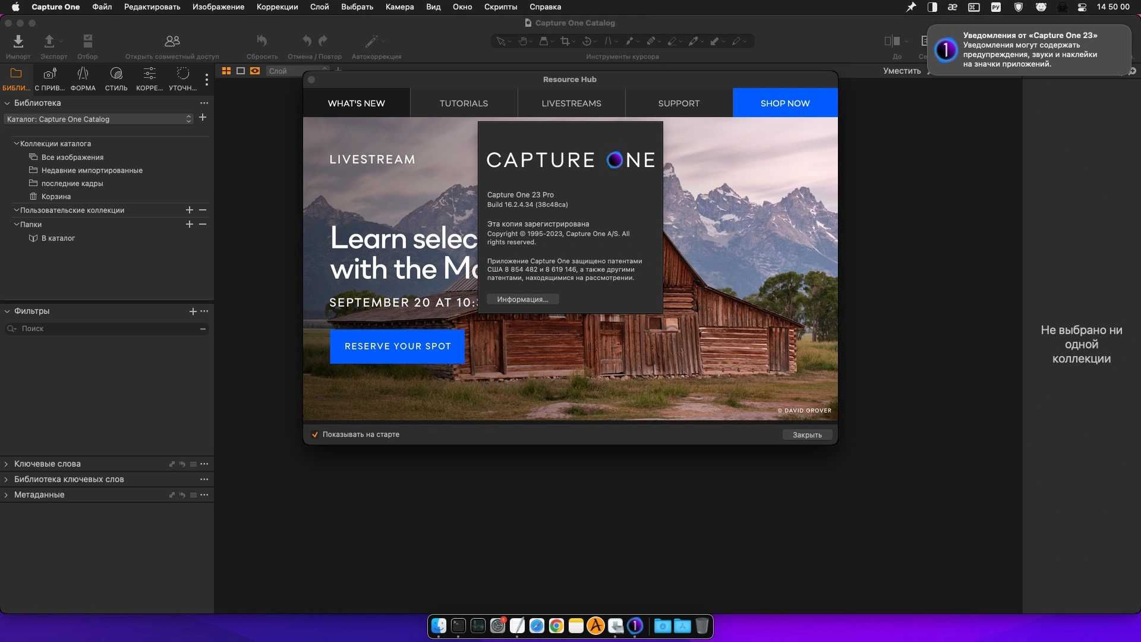
Task: Select the All Images collection
Action: click(x=72, y=158)
